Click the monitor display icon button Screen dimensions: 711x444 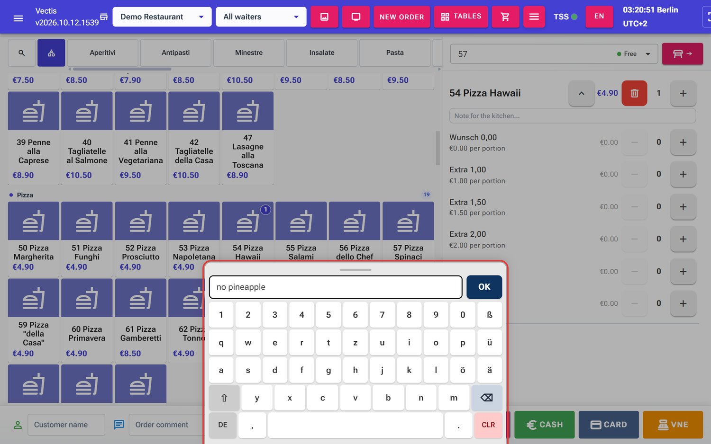tap(356, 17)
